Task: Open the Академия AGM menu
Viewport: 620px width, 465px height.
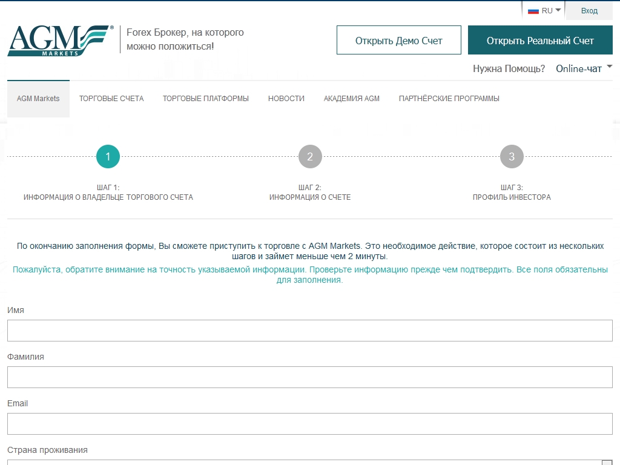Action: coord(351,99)
